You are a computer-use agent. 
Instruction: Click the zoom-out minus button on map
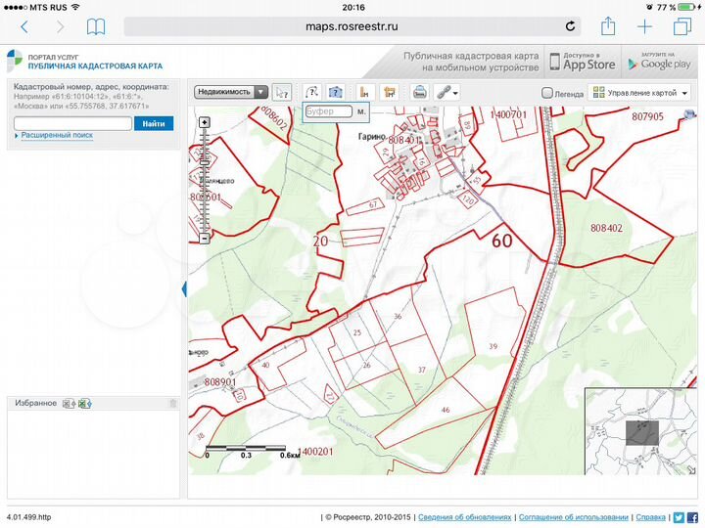tap(204, 238)
